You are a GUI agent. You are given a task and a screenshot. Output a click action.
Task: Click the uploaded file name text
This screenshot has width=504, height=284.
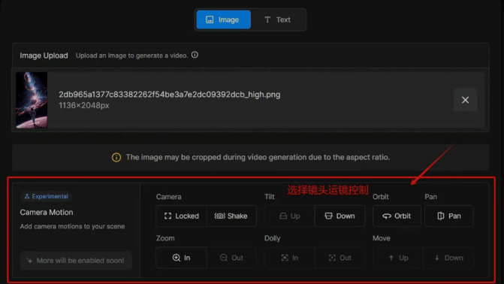click(170, 95)
